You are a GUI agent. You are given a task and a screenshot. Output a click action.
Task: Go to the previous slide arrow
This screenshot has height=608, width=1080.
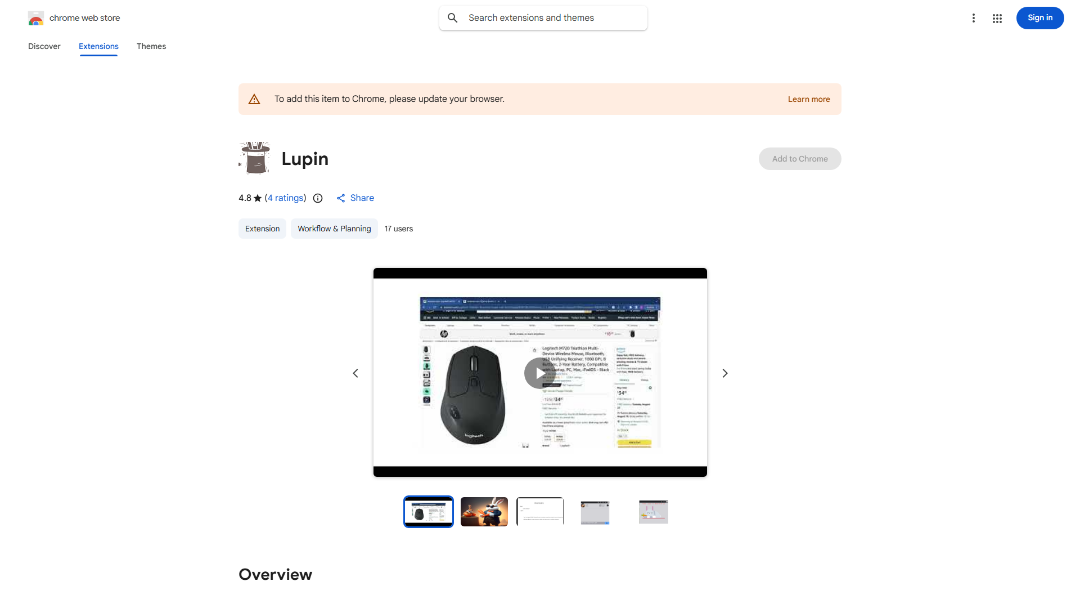[355, 373]
